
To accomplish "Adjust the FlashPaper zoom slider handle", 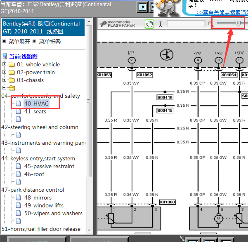I will (x=238, y=23).
